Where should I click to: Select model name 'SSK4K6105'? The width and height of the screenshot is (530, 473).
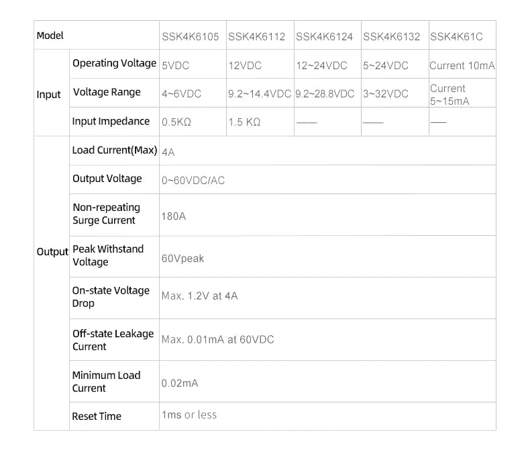pyautogui.click(x=191, y=36)
